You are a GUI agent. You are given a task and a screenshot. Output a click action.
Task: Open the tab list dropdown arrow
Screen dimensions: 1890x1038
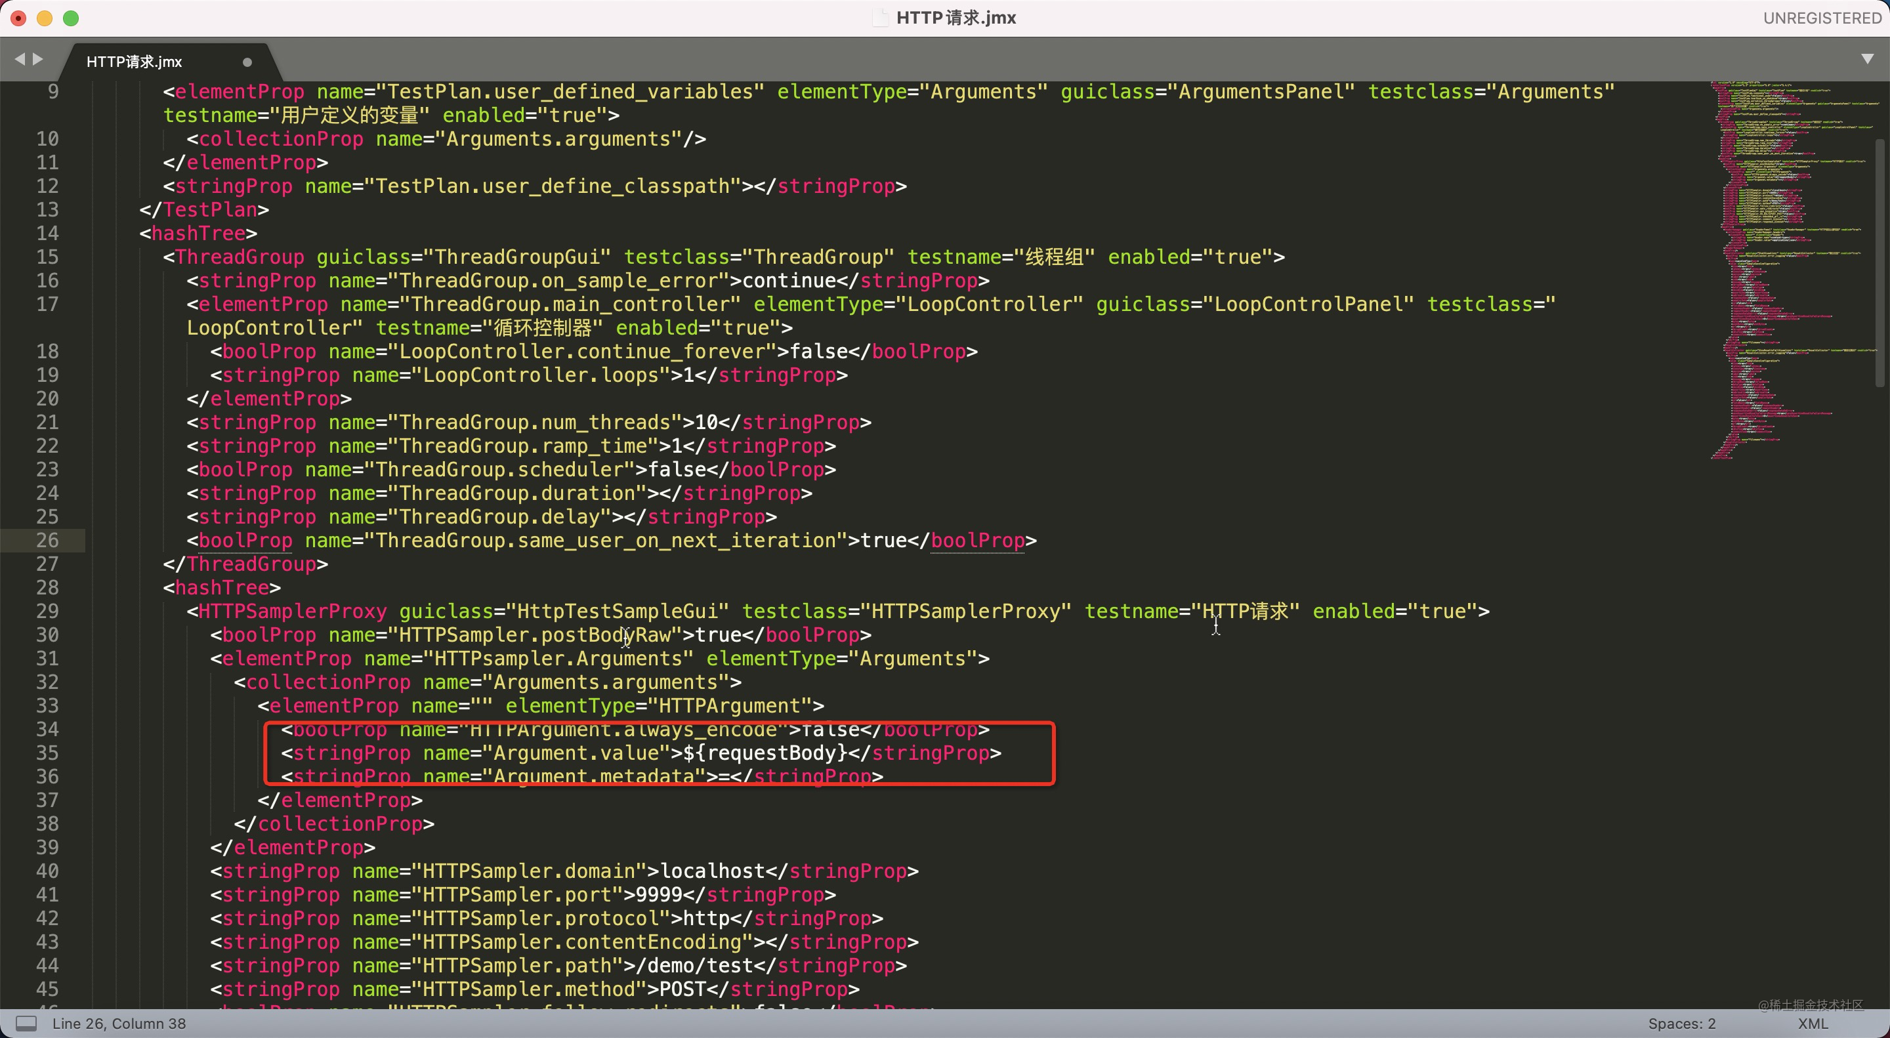click(1867, 58)
